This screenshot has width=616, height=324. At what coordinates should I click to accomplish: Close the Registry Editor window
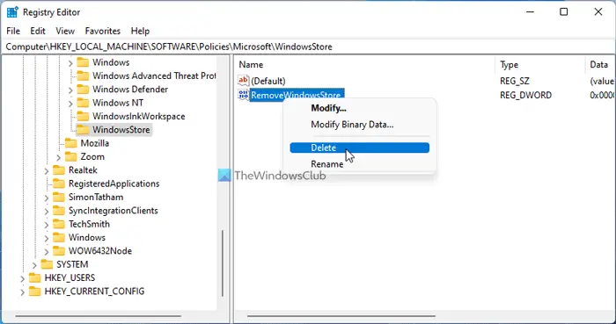pos(598,11)
